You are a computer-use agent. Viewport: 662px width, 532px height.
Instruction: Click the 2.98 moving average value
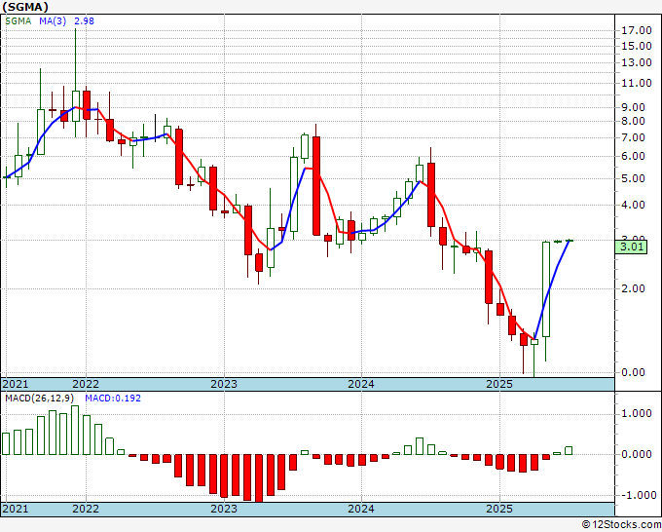[84, 21]
